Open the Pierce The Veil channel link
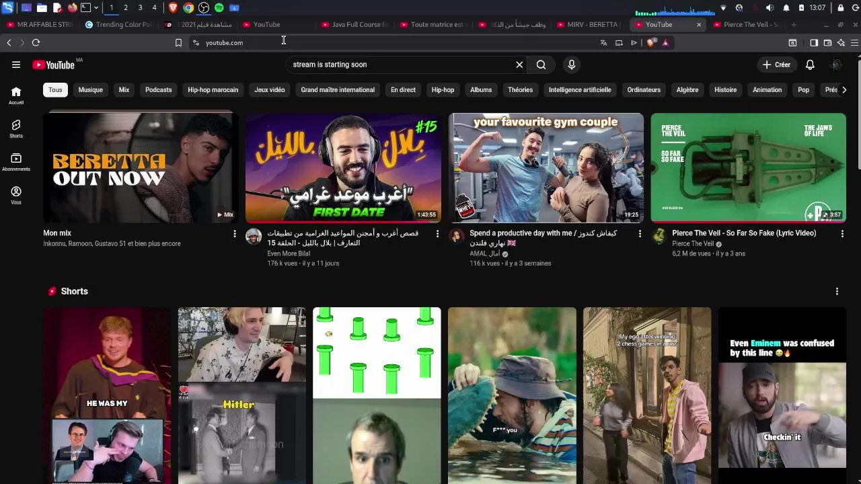 (693, 244)
